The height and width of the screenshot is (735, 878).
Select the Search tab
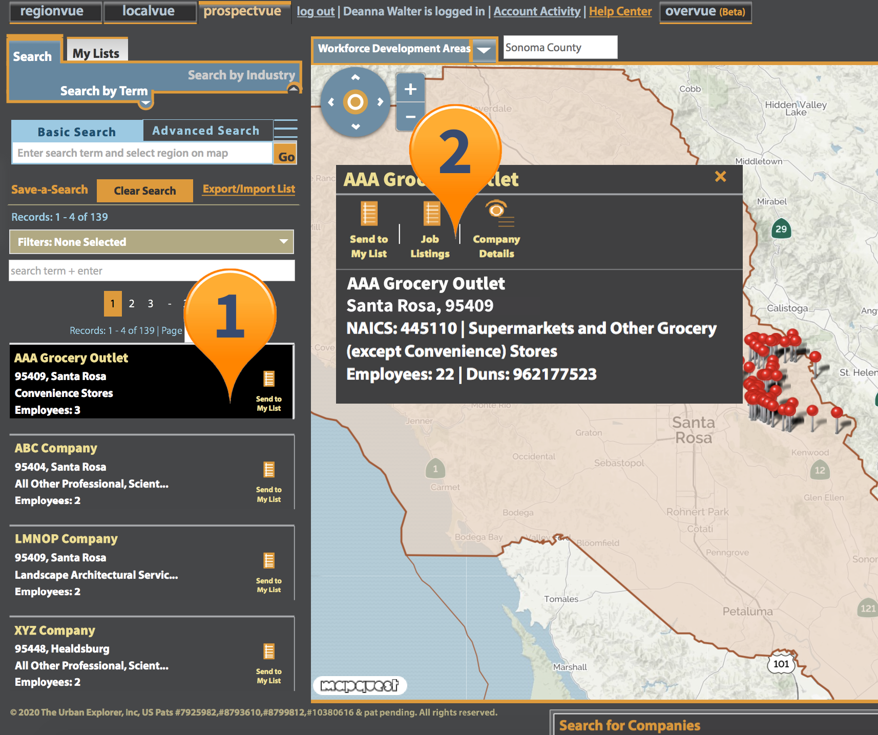(x=33, y=55)
